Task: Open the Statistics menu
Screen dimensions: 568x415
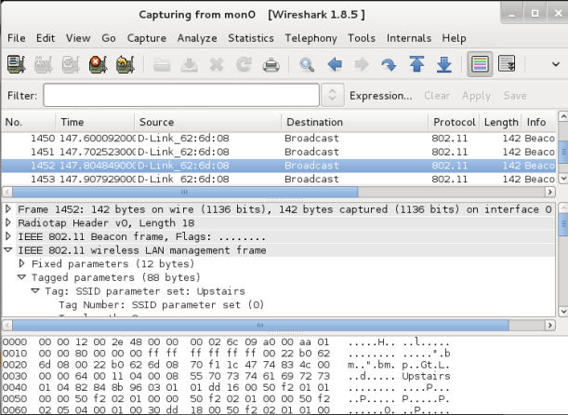Action: [251, 38]
